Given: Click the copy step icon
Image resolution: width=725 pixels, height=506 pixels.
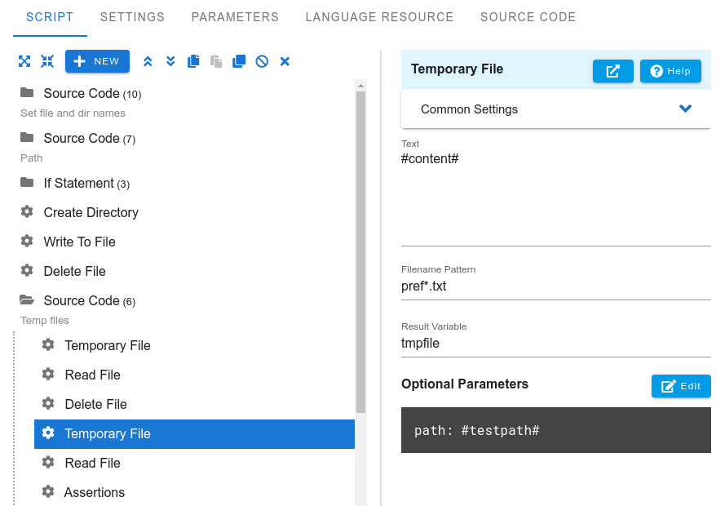Looking at the screenshot, I should pos(193,61).
